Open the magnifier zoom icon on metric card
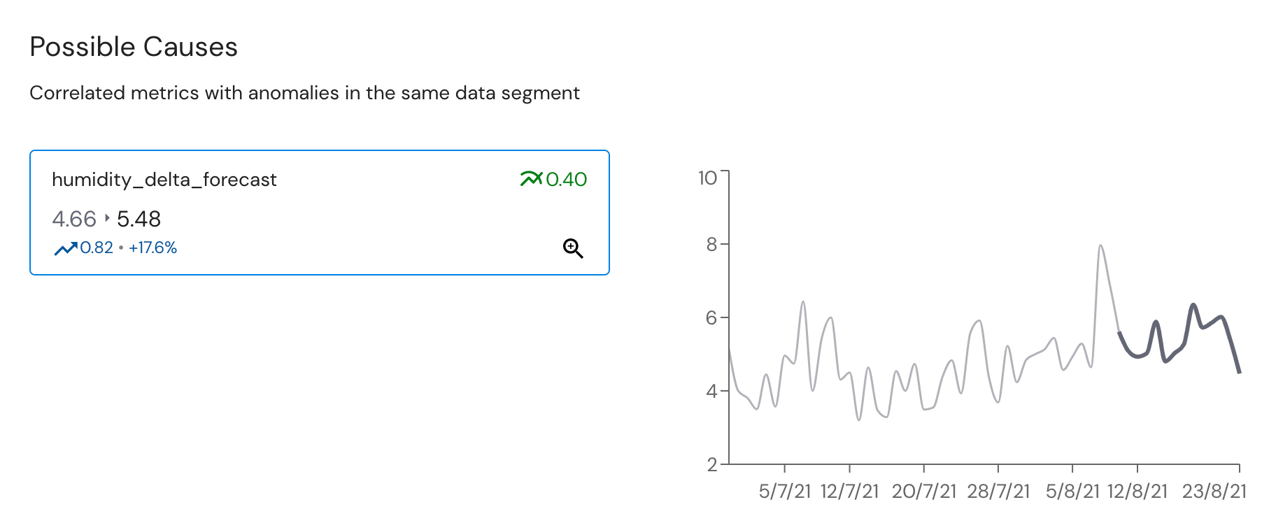This screenshot has height=530, width=1262. tap(573, 248)
